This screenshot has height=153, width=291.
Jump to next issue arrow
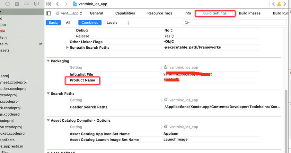pos(285,4)
